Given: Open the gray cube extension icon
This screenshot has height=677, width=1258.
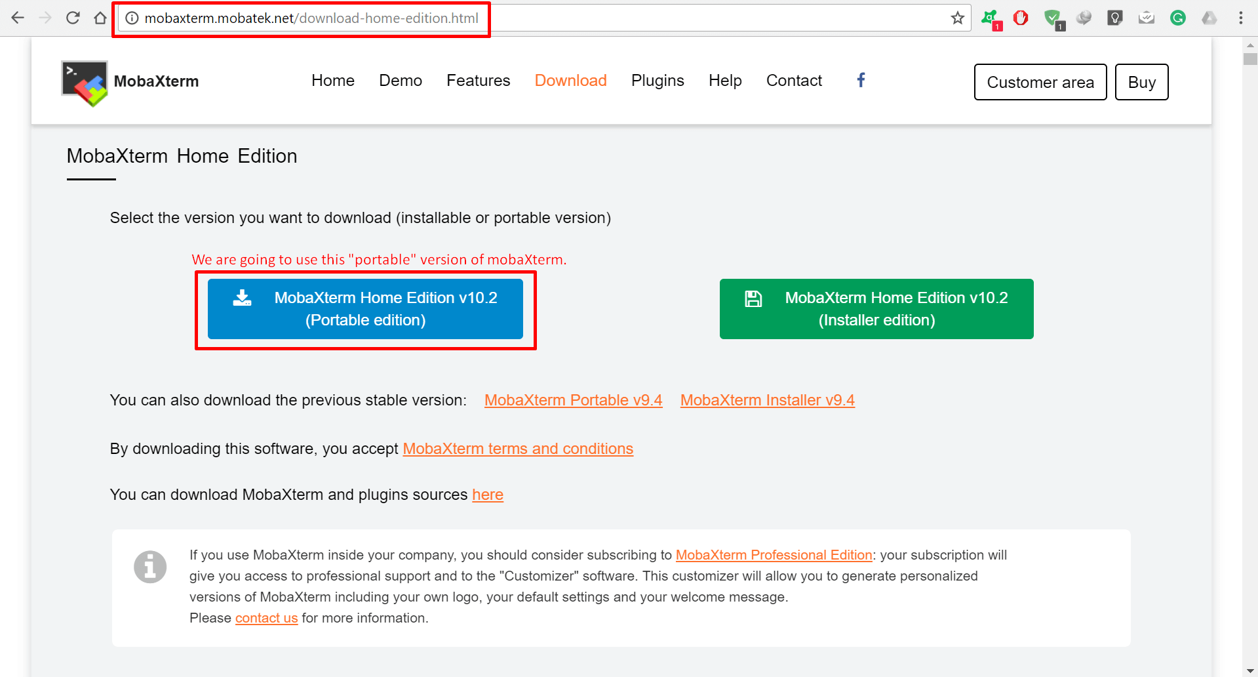Looking at the screenshot, I should (x=1084, y=18).
